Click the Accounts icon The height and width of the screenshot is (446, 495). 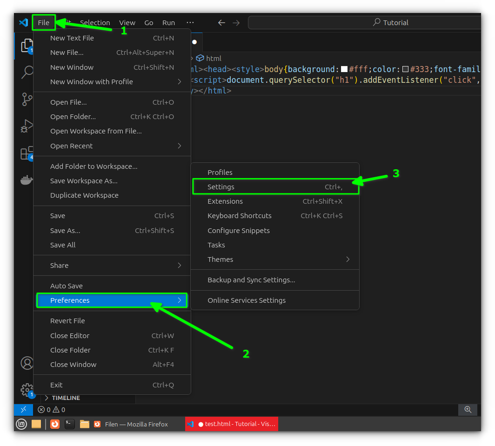pos(27,363)
